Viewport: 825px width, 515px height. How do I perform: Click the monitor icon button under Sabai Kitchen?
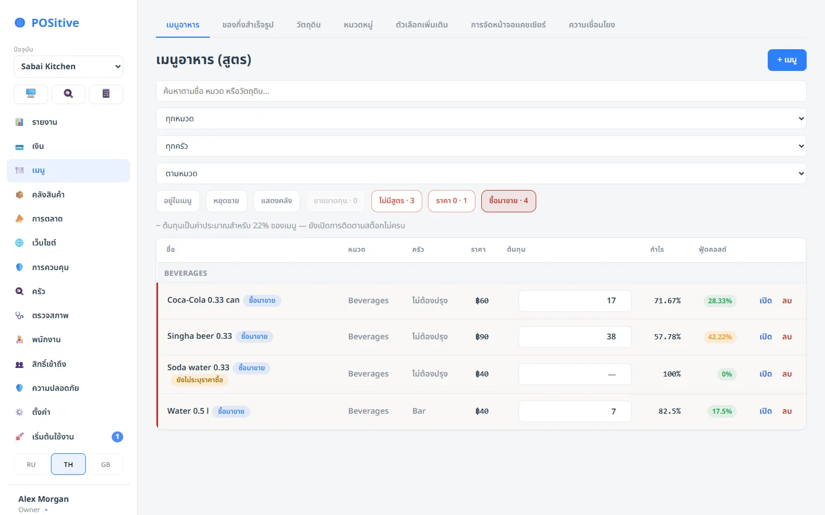point(31,94)
